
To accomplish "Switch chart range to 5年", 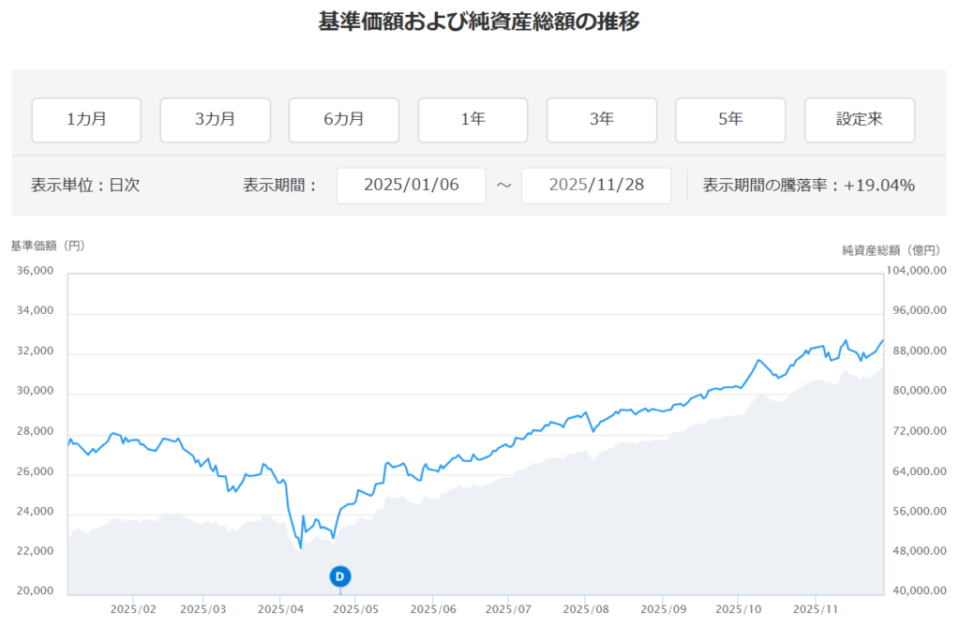I will tap(729, 120).
